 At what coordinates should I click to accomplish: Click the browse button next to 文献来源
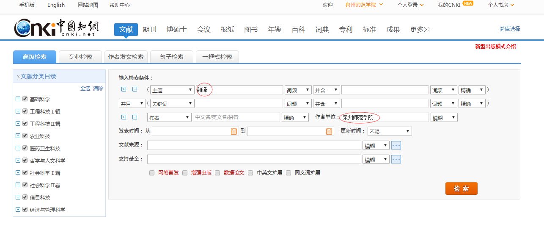[396, 146]
